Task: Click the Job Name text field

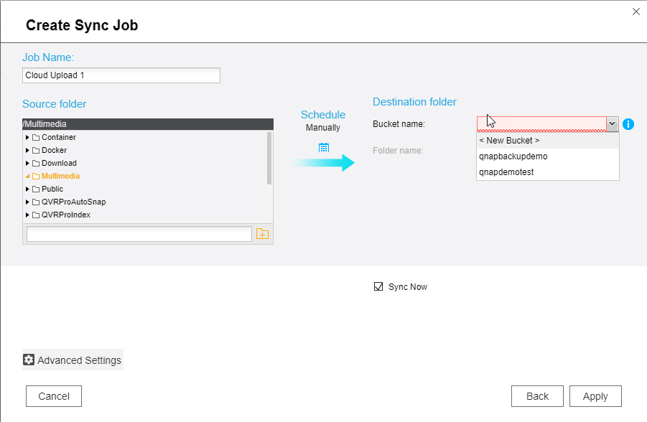Action: point(121,75)
